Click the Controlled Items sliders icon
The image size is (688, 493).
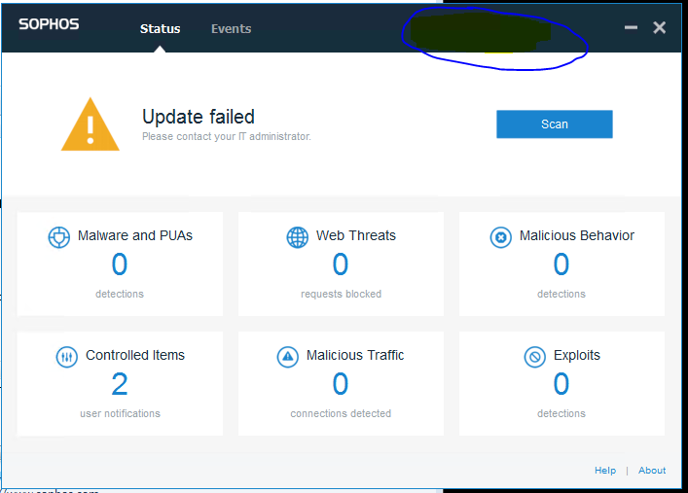(67, 357)
